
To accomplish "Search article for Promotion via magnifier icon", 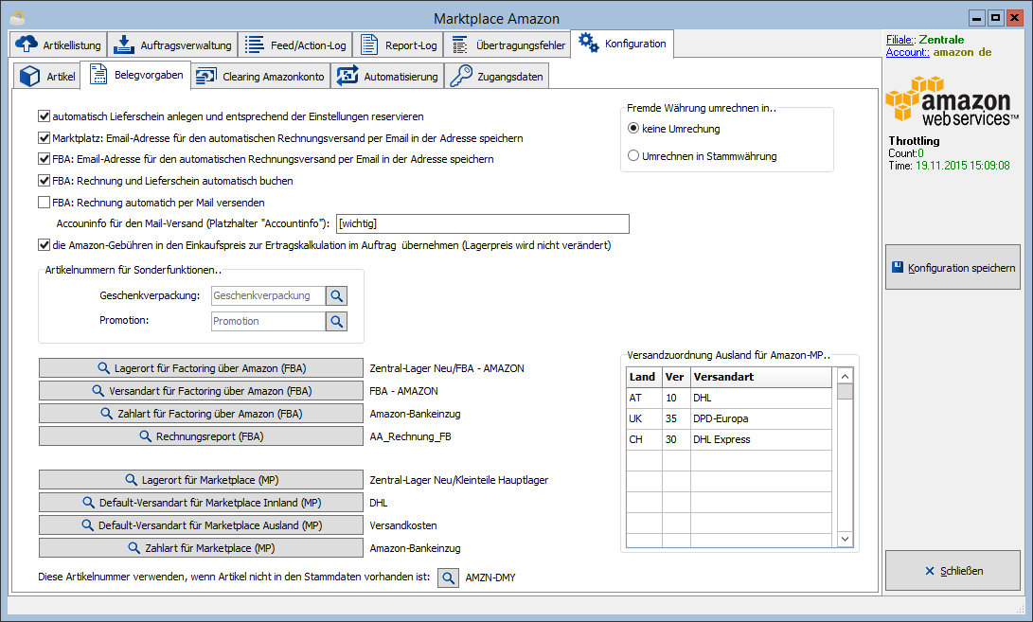I will tap(337, 321).
